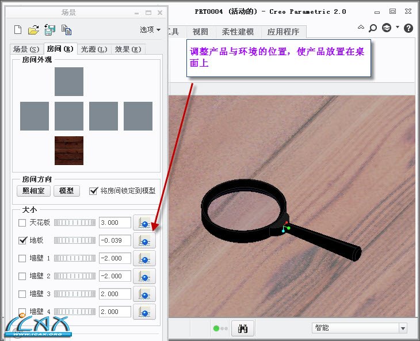Screen dimensions: 420x341
Task: Click the 地板 value field -0.039
Action: (x=115, y=240)
